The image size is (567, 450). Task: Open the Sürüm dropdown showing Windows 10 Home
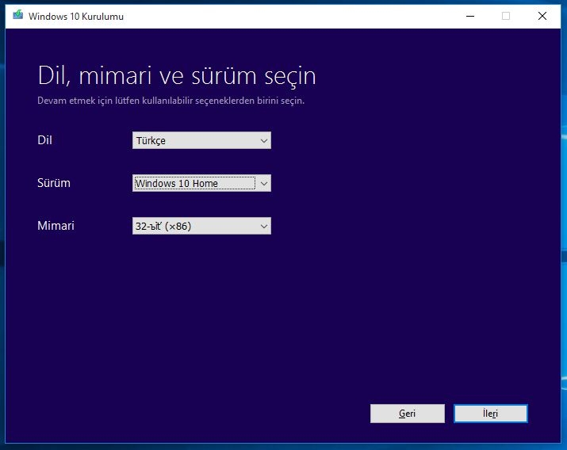pos(201,183)
